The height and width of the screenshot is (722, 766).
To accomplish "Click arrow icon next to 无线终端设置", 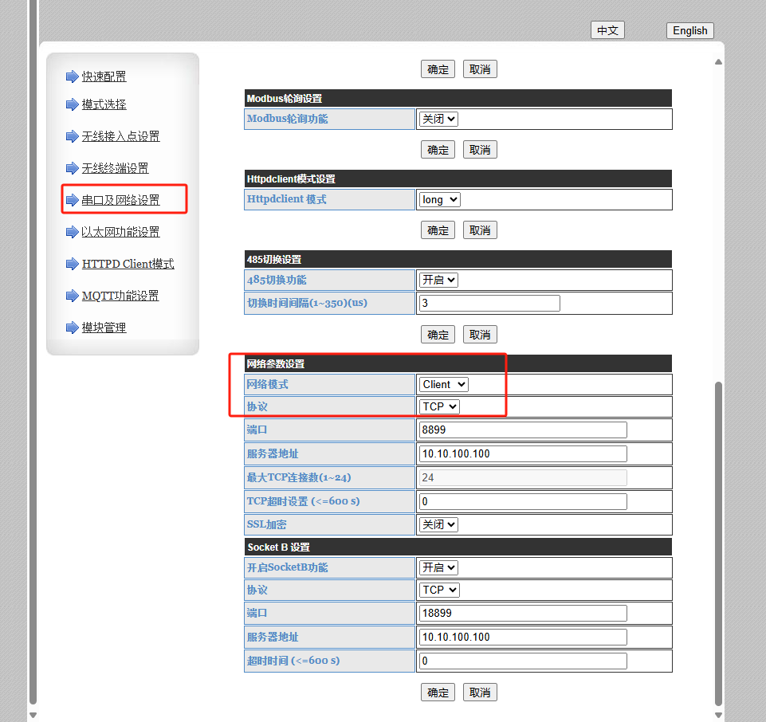I will (x=72, y=168).
